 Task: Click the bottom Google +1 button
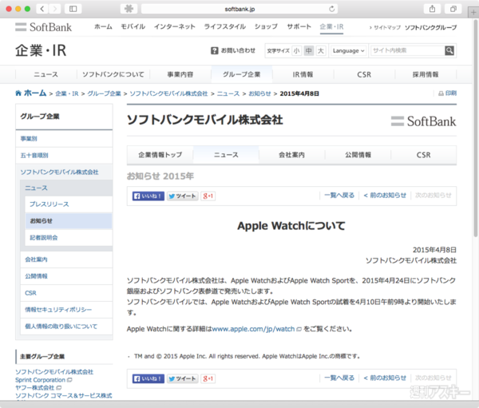coord(208,378)
